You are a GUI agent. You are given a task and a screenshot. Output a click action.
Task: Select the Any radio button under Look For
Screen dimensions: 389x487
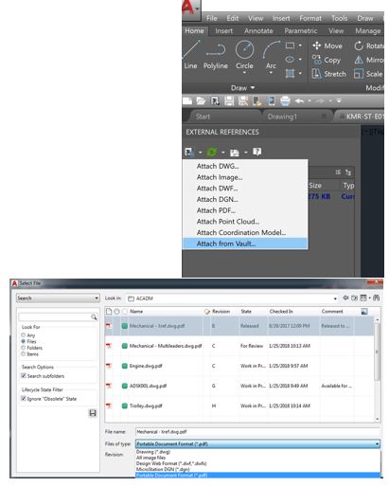[x=24, y=334]
